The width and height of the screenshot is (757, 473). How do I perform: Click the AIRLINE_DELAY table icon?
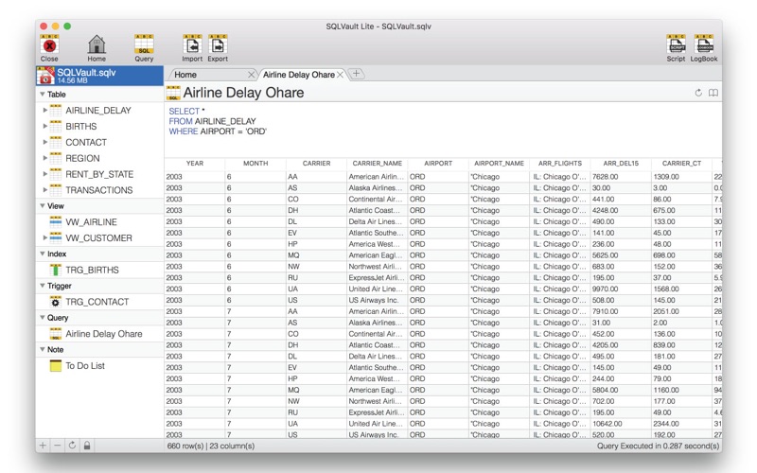click(56, 111)
